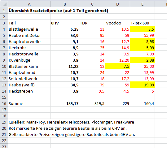
Task: Select cell 'Heckrotorwelle'
Action: click(29, 54)
